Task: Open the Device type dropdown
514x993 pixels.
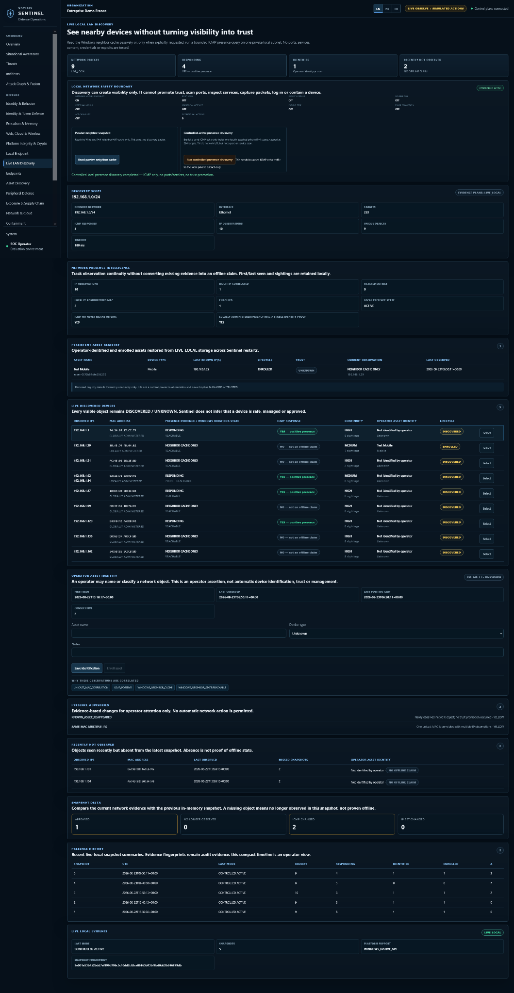Action: pyautogui.click(x=396, y=633)
